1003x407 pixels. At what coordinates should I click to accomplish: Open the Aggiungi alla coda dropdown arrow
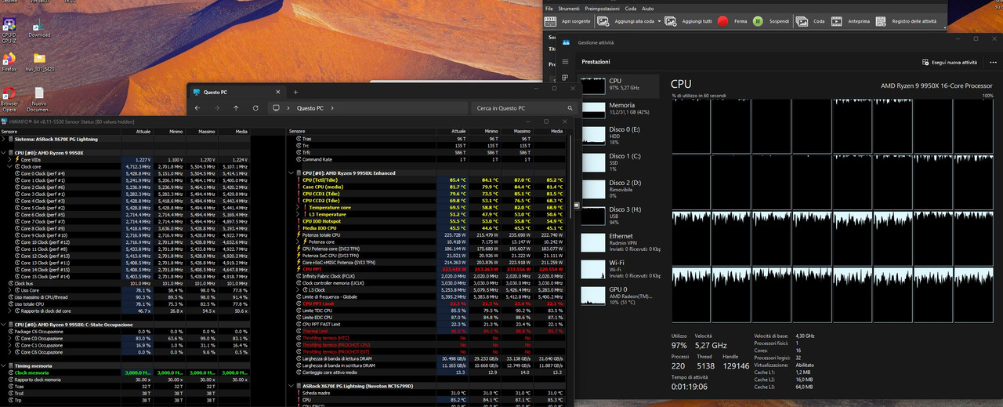tap(660, 22)
